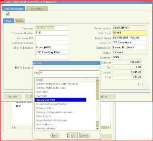Choose Release Holds action

click(x=60, y=108)
